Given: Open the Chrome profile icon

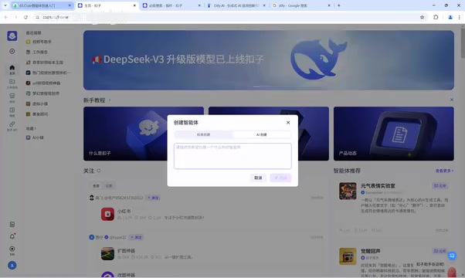Looking at the screenshot, I should 450,17.
